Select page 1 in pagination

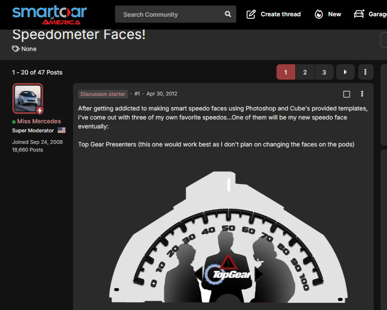[286, 72]
